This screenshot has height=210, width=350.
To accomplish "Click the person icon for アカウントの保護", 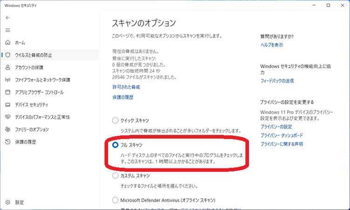I will coord(8,67).
